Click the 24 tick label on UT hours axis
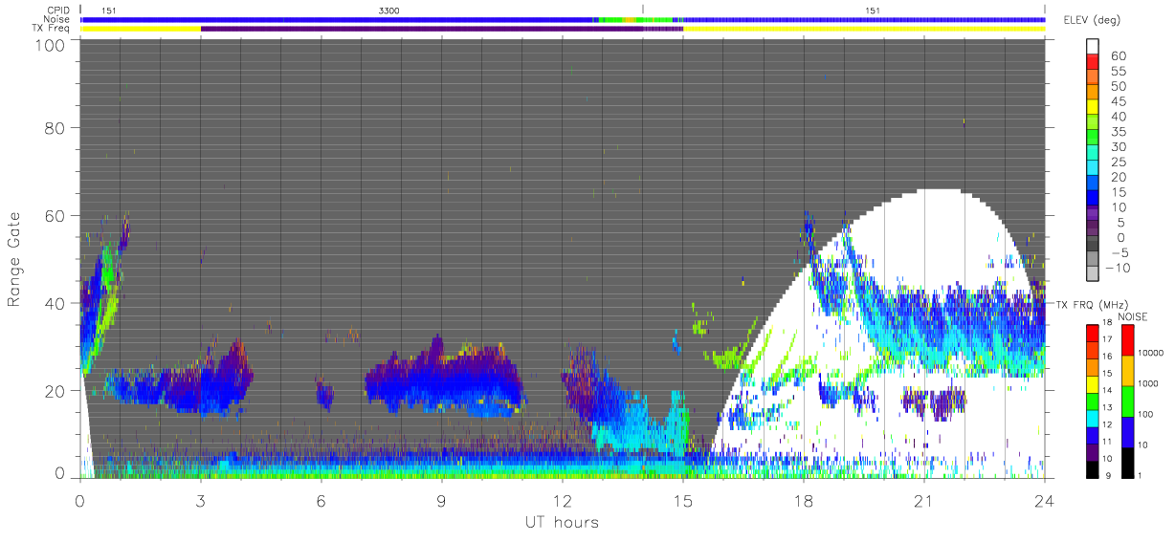 (x=1044, y=500)
